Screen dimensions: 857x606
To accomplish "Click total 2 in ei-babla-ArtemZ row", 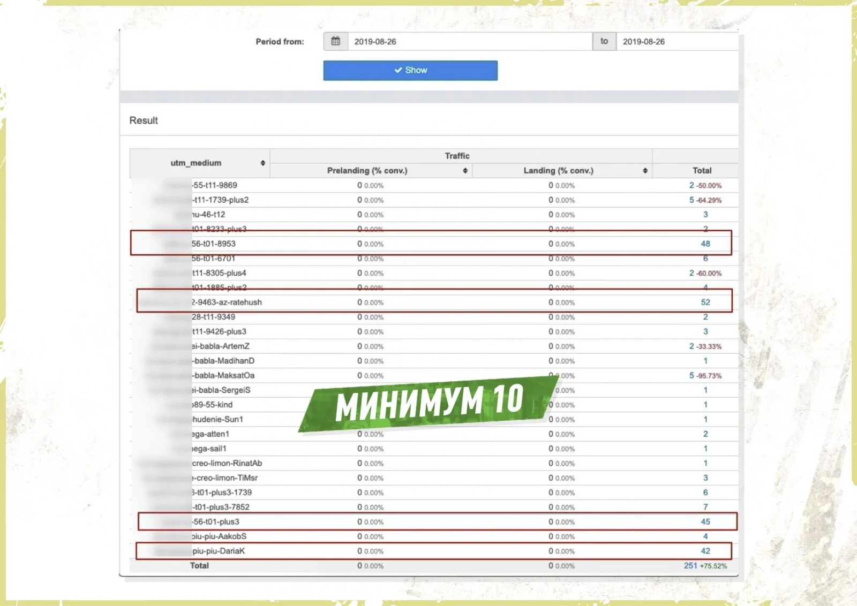I will coord(691,346).
